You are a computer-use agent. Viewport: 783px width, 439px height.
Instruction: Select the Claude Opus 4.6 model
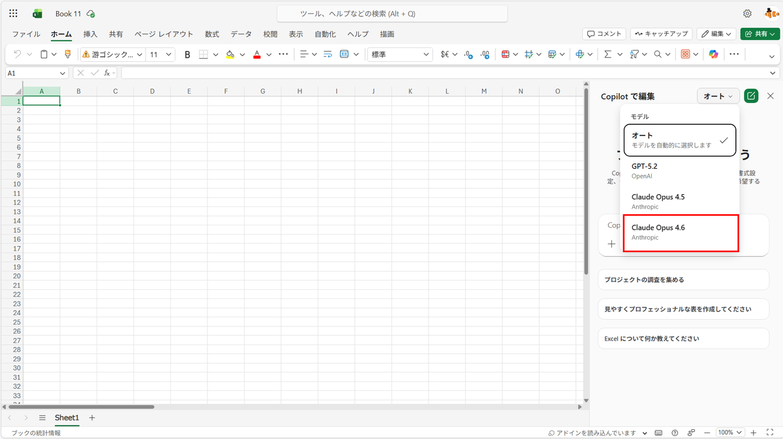681,233
